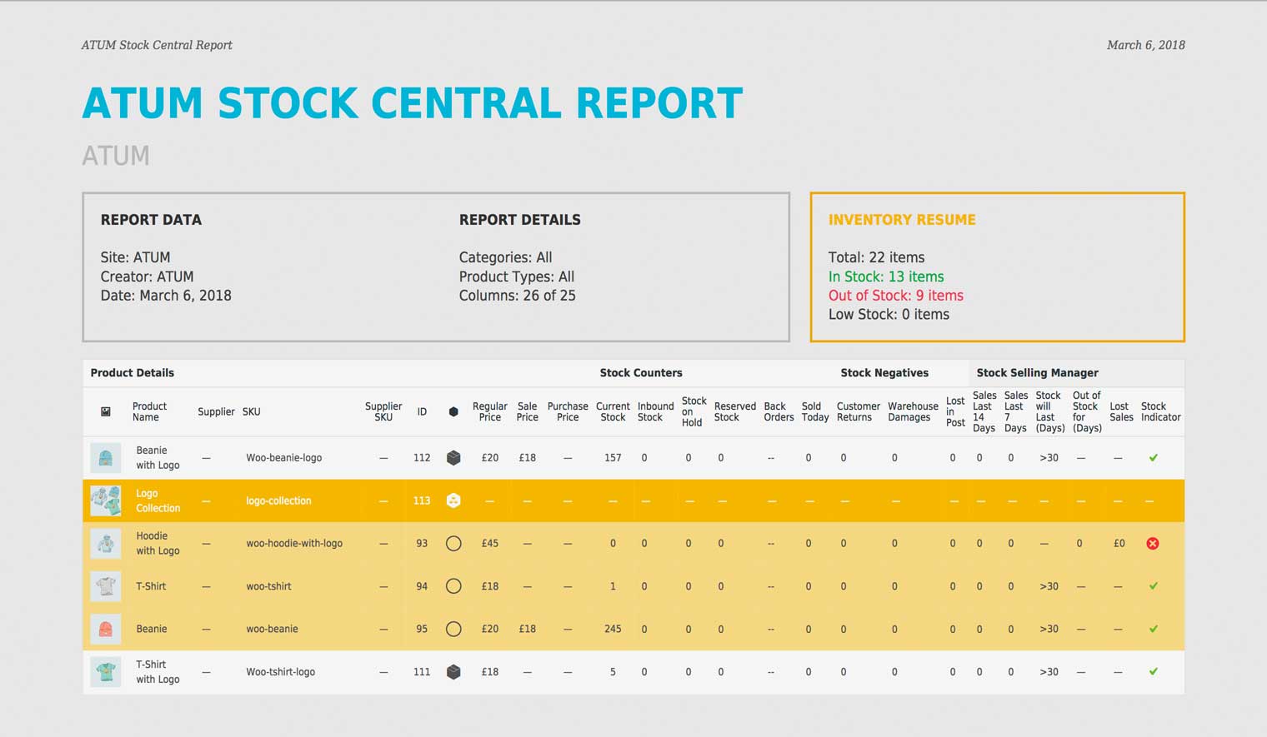The width and height of the screenshot is (1267, 737).
Task: Select the Stock Negatives column group header
Action: [x=884, y=373]
